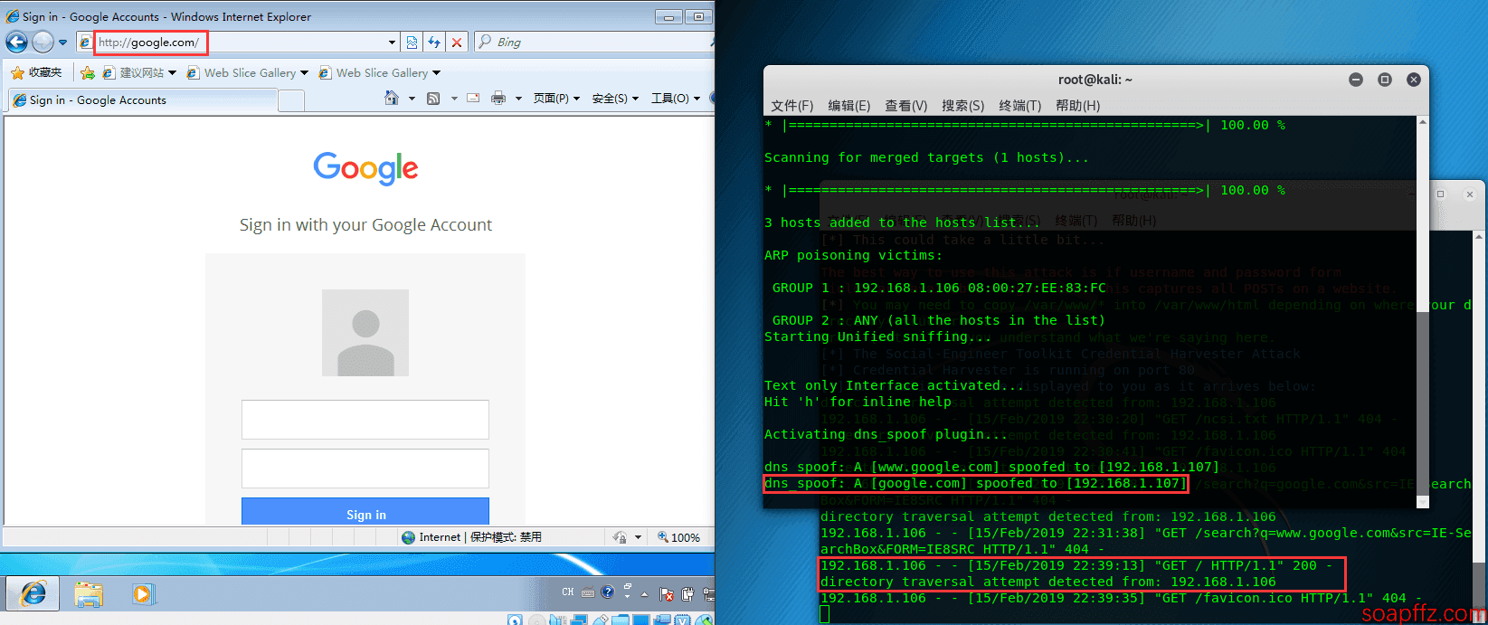Click the language bar keyboard icon

588,593
